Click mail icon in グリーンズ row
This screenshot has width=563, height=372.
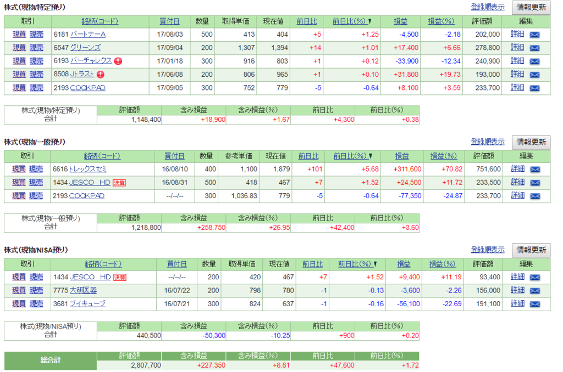coord(534,48)
